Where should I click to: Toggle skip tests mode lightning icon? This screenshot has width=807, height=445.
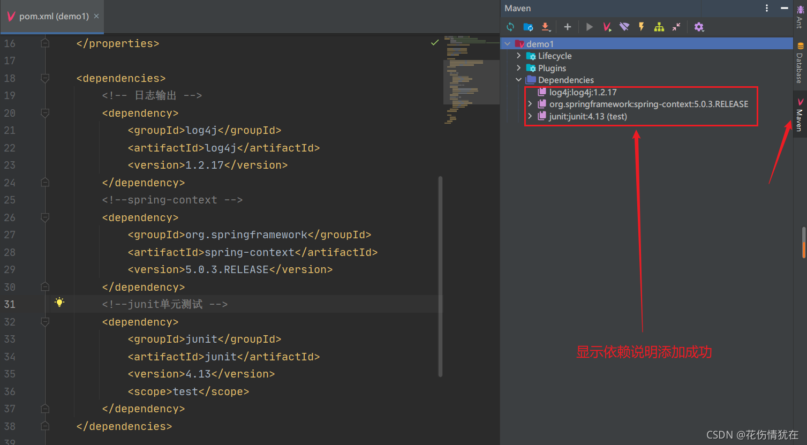coord(642,27)
